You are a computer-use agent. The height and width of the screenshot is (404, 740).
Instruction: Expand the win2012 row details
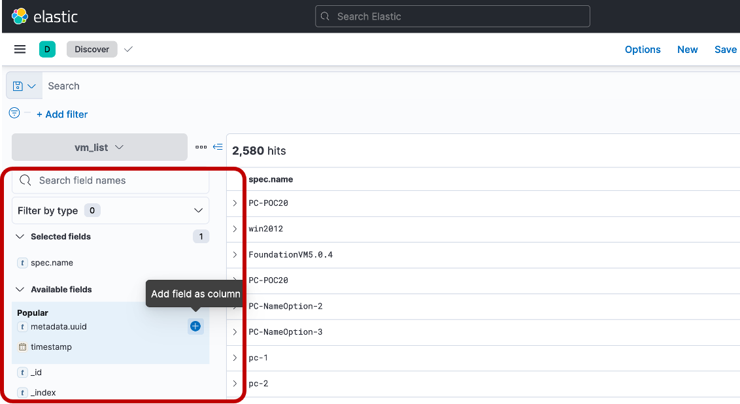pos(235,229)
